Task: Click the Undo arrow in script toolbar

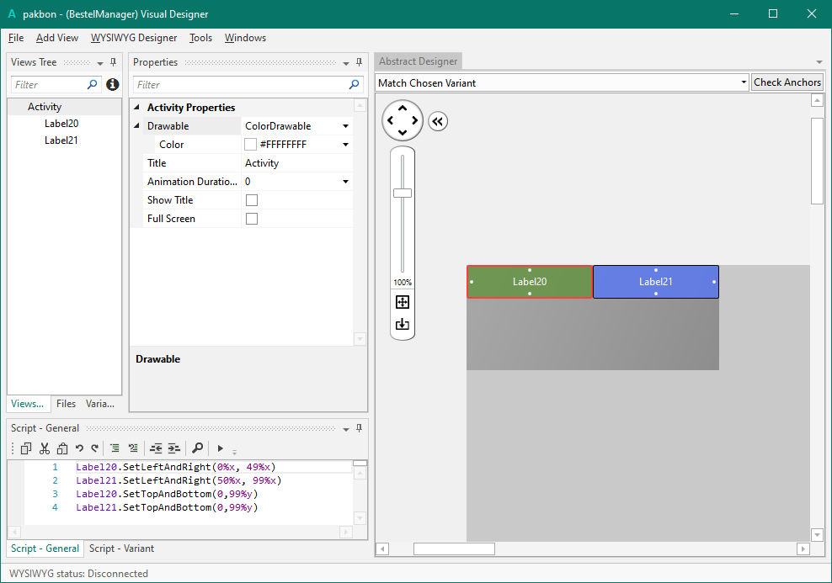Action: (79, 448)
